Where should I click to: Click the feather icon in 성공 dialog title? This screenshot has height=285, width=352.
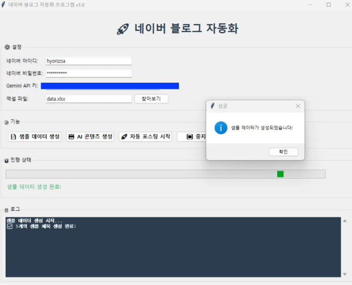[x=212, y=106]
